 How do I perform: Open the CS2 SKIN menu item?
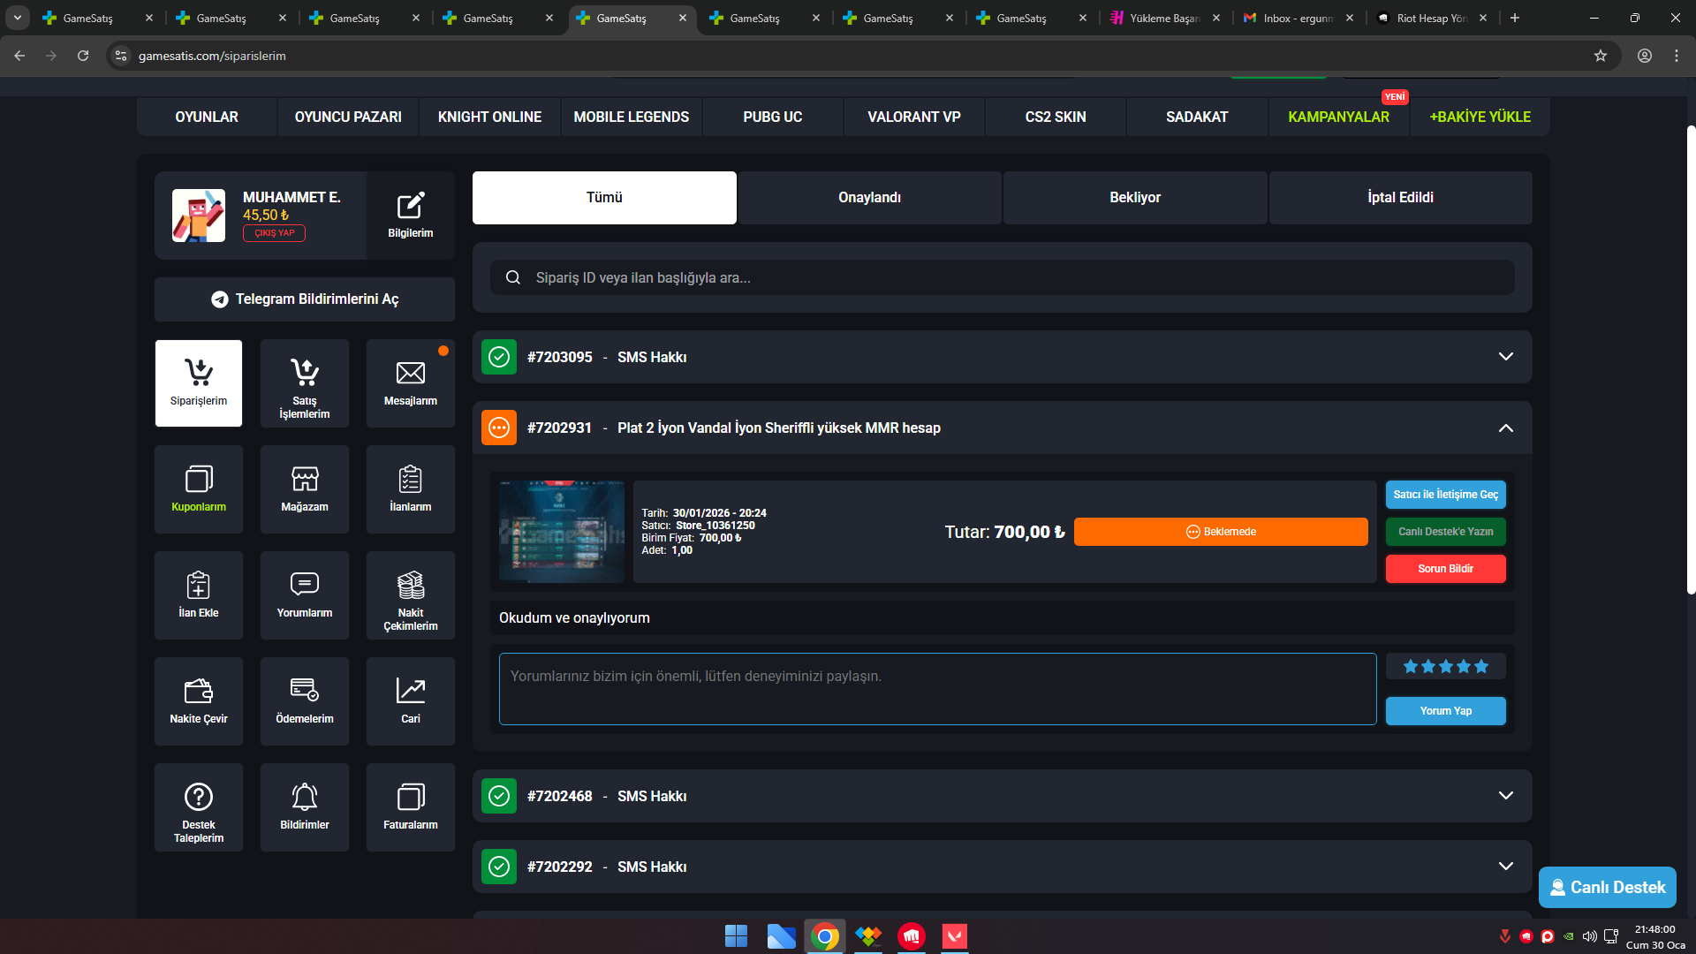tap(1056, 117)
